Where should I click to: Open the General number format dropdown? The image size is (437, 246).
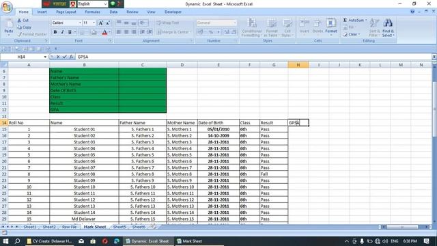235,23
